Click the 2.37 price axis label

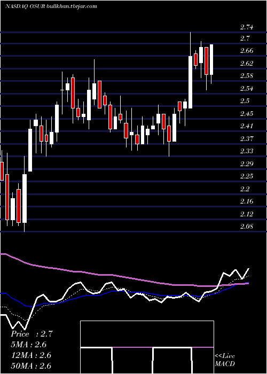(x=247, y=138)
